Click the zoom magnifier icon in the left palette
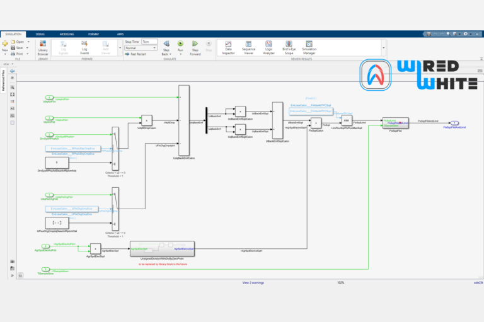Image resolution: width=484 pixels, height=322 pixels. (13, 88)
